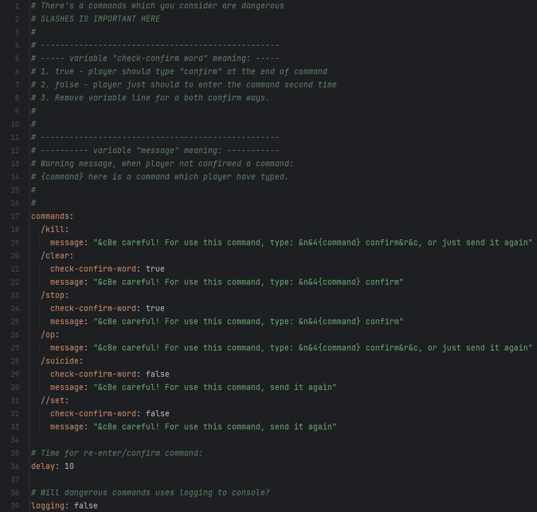This screenshot has width=537, height=512.
Task: Click line number 36 in gutter
Action: 15,467
